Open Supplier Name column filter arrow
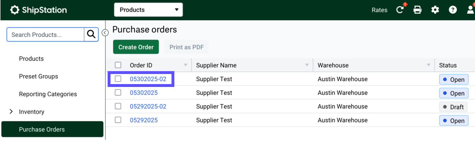Viewport: 475px width, 143px height. tap(307, 65)
